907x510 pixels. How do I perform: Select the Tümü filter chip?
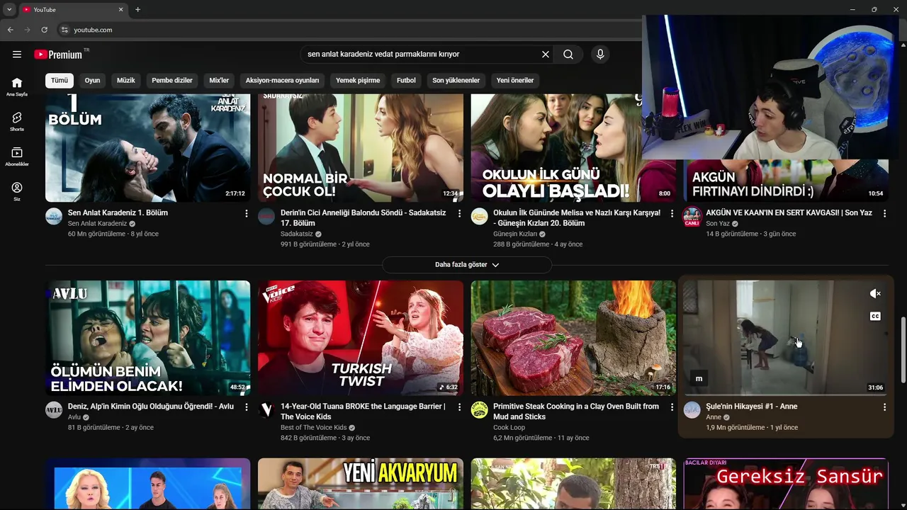60,81
